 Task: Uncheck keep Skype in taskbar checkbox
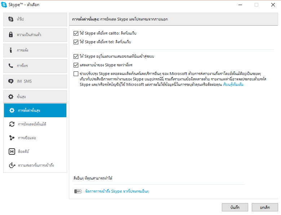76,56
